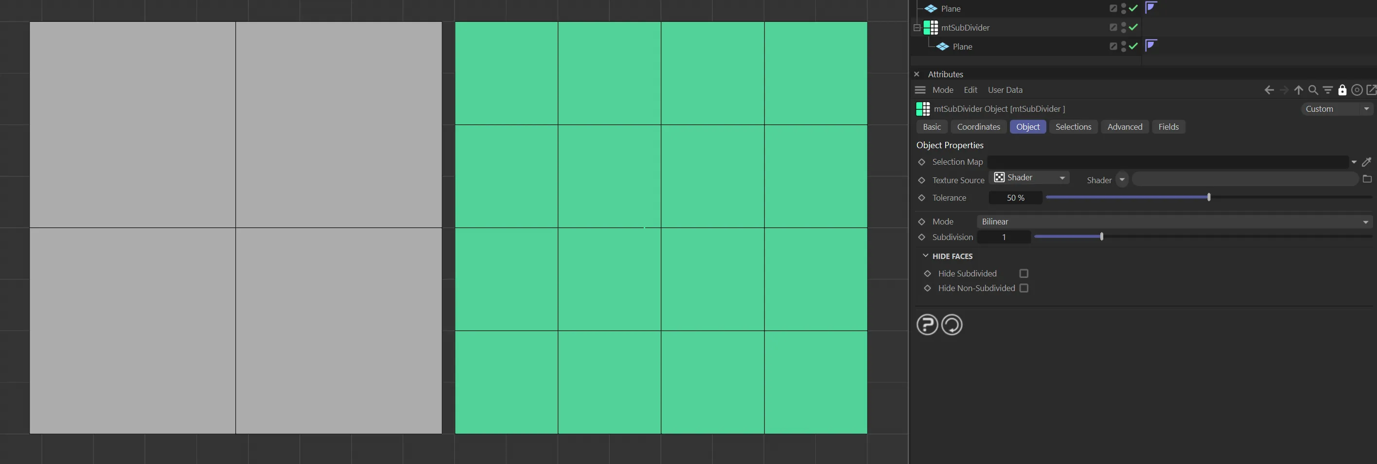Viewport: 1377px width, 464px height.
Task: Click the Subdivision value input field
Action: [x=1004, y=237]
